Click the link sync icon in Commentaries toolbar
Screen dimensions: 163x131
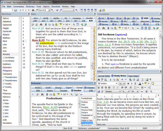click(138, 28)
